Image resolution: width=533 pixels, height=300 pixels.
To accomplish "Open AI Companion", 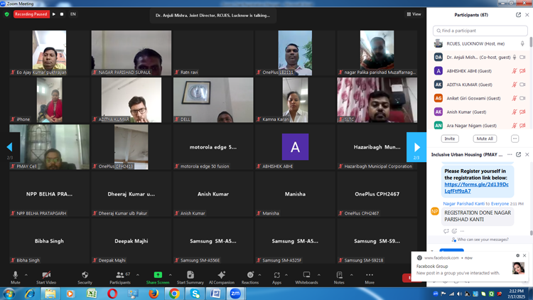I will click(x=222, y=277).
